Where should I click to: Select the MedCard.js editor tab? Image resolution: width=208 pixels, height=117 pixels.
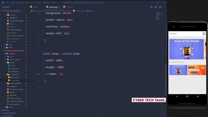53,7
